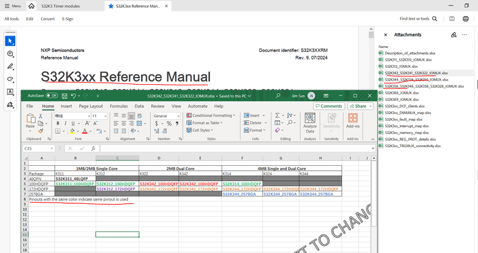Apply red font color swatch

(85, 131)
